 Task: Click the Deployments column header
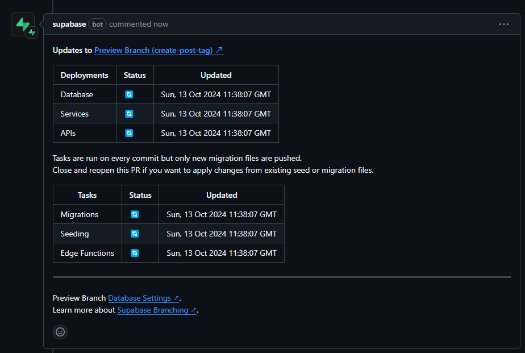coord(84,75)
